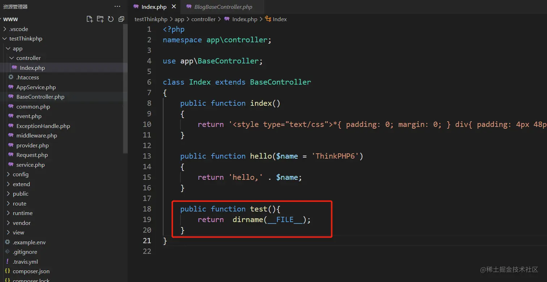The width and height of the screenshot is (547, 282).
Task: Click the git icon beside .gitignore
Action: (x=7, y=252)
